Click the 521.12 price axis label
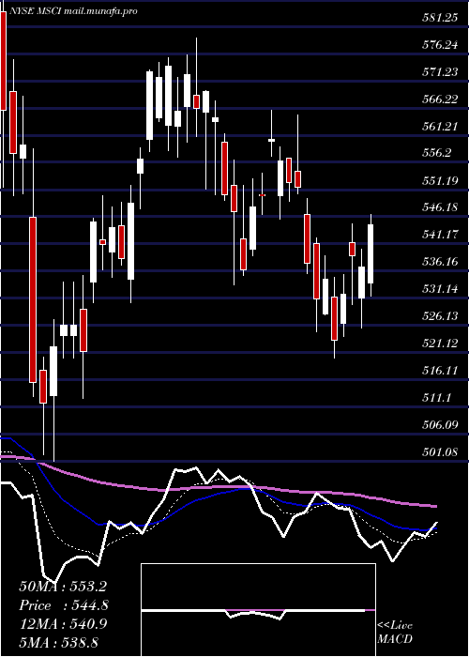The width and height of the screenshot is (469, 657). pyautogui.click(x=440, y=344)
